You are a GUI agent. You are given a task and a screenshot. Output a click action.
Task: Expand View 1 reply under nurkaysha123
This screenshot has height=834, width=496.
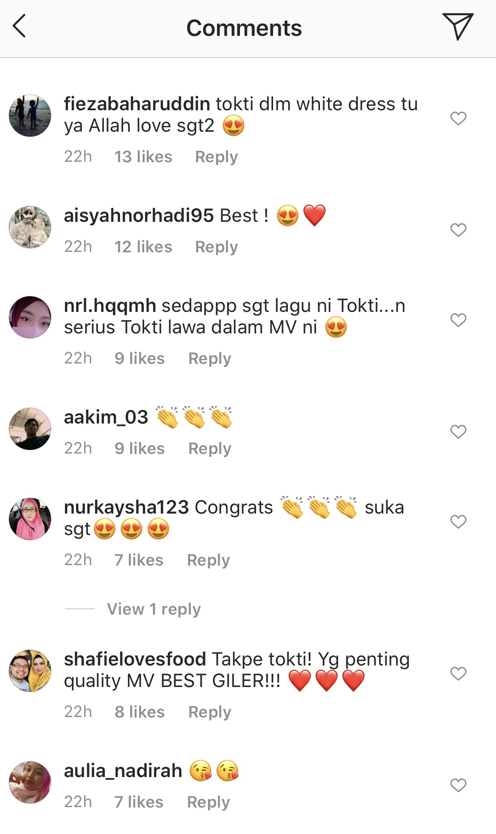tap(154, 609)
